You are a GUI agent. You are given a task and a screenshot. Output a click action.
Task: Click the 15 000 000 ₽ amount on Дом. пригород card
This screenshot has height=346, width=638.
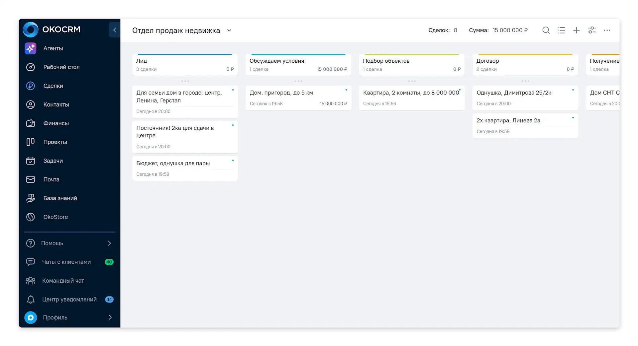pos(333,104)
